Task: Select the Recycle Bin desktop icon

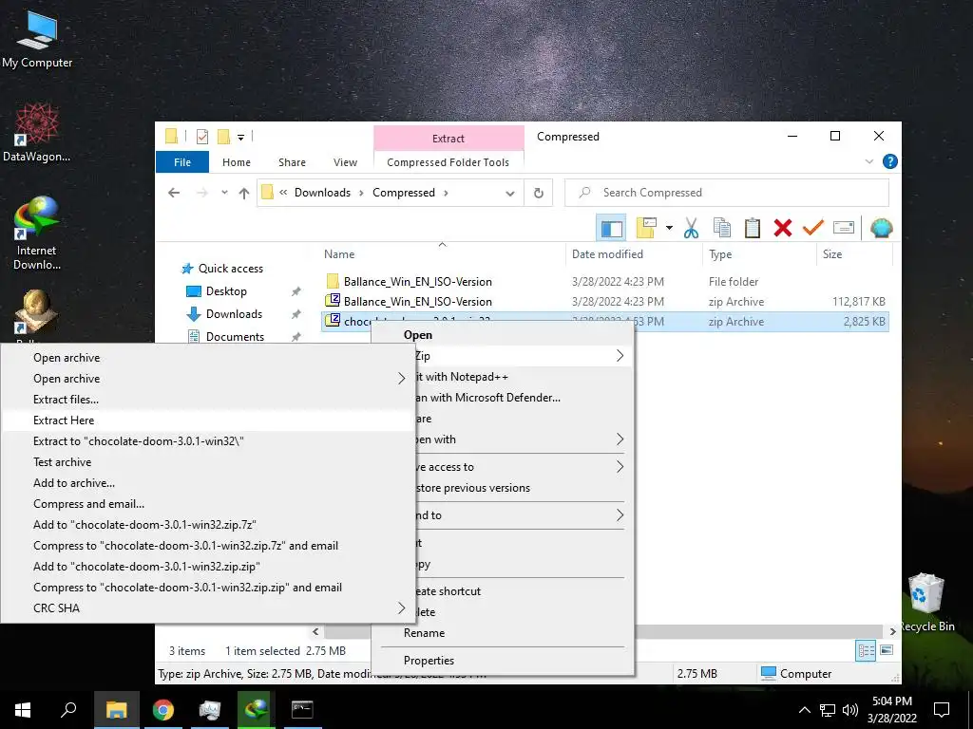Action: (x=926, y=602)
